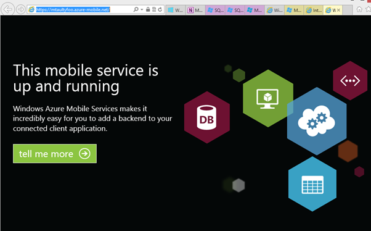The height and width of the screenshot is (231, 371).
Task: Click the maroon code brackets hexagon icon
Action: pyautogui.click(x=350, y=81)
